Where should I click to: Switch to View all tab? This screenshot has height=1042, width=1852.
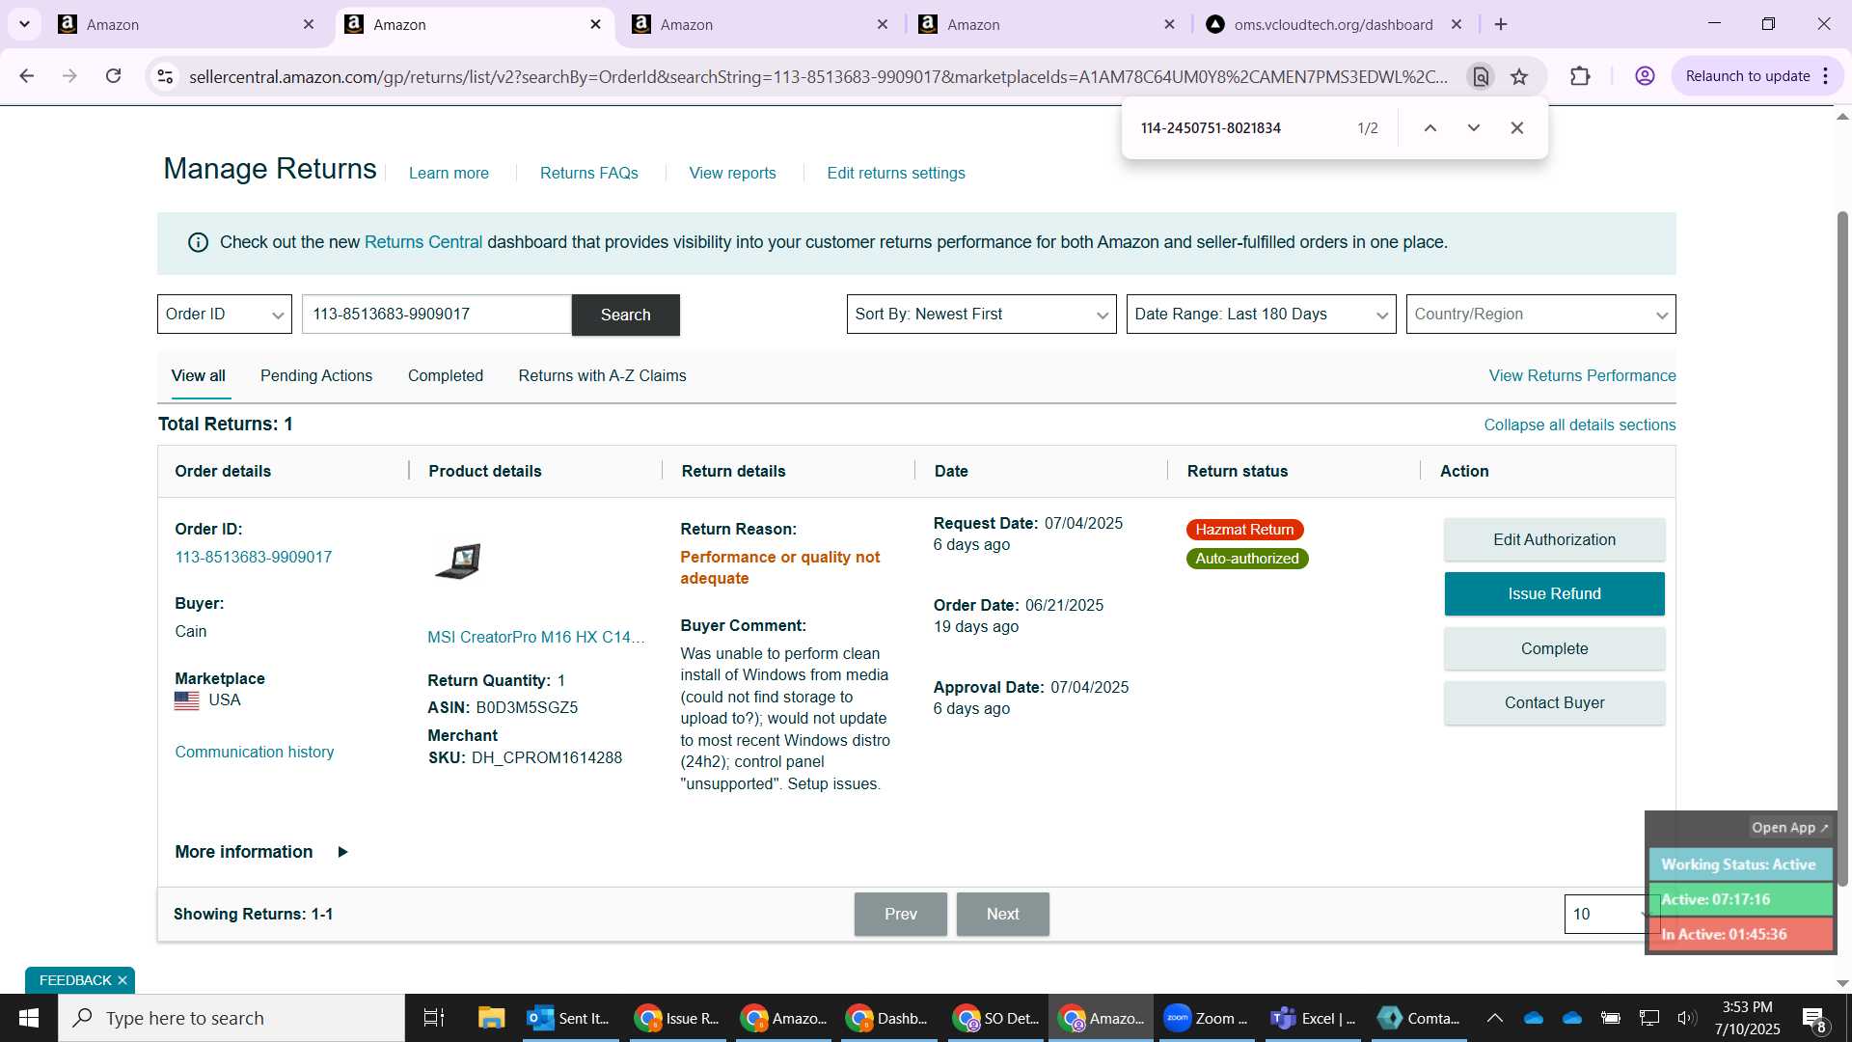199,376
